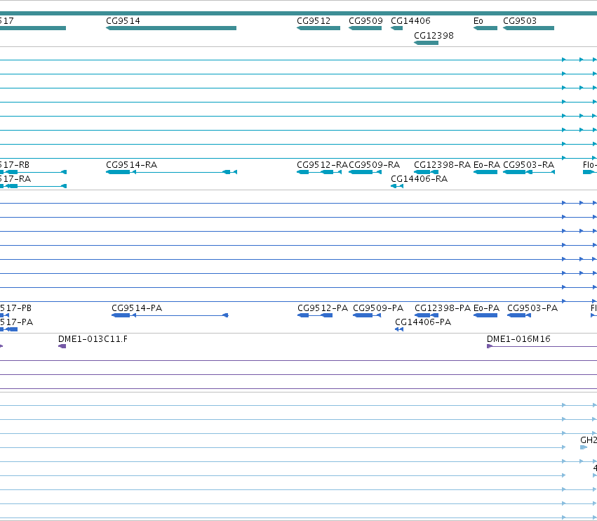This screenshot has height=521, width=597.
Task: Click the CG9512-PA label
Action: (323, 308)
